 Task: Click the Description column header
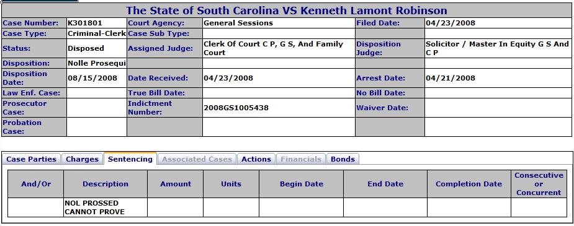pyautogui.click(x=105, y=184)
